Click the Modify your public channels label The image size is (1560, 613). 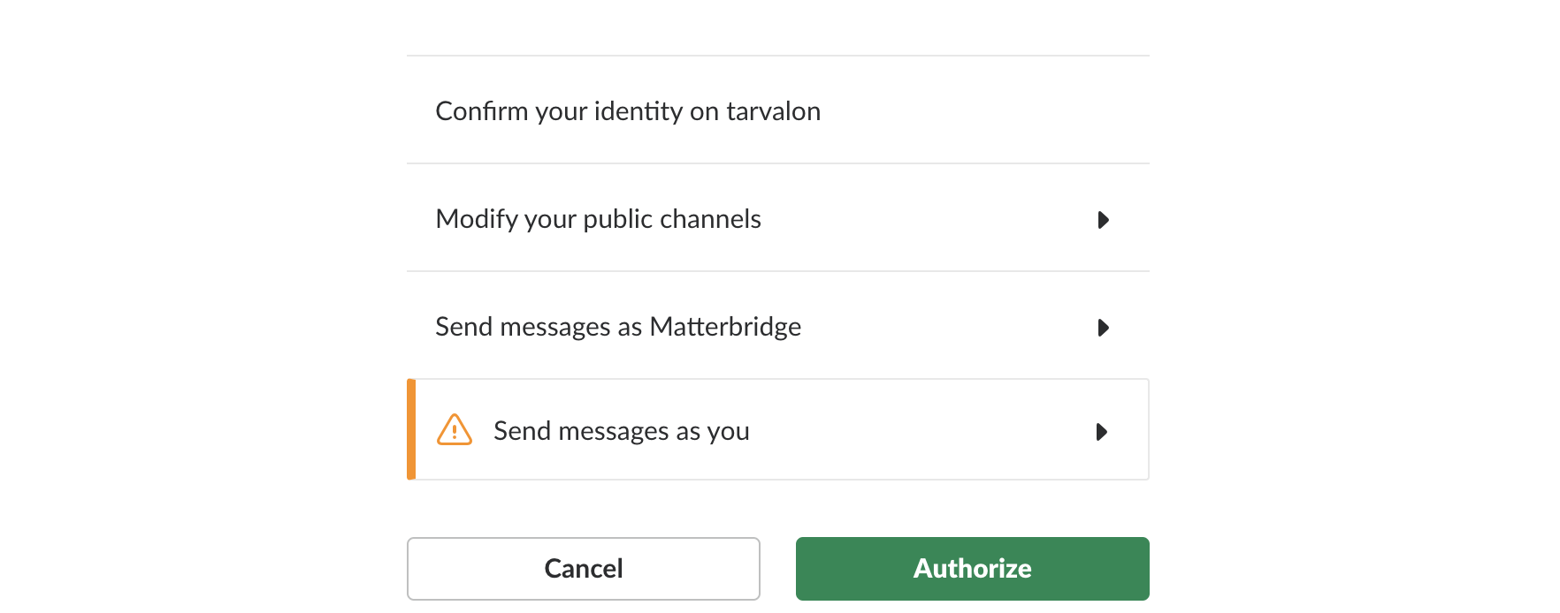point(598,219)
